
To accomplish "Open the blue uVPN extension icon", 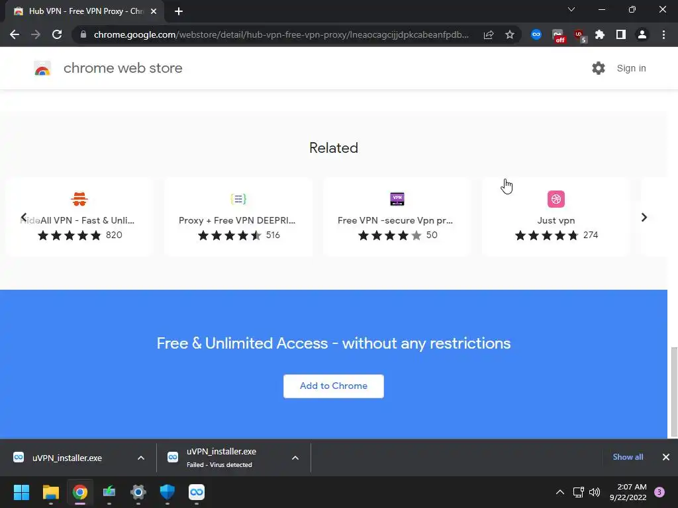I will [536, 34].
